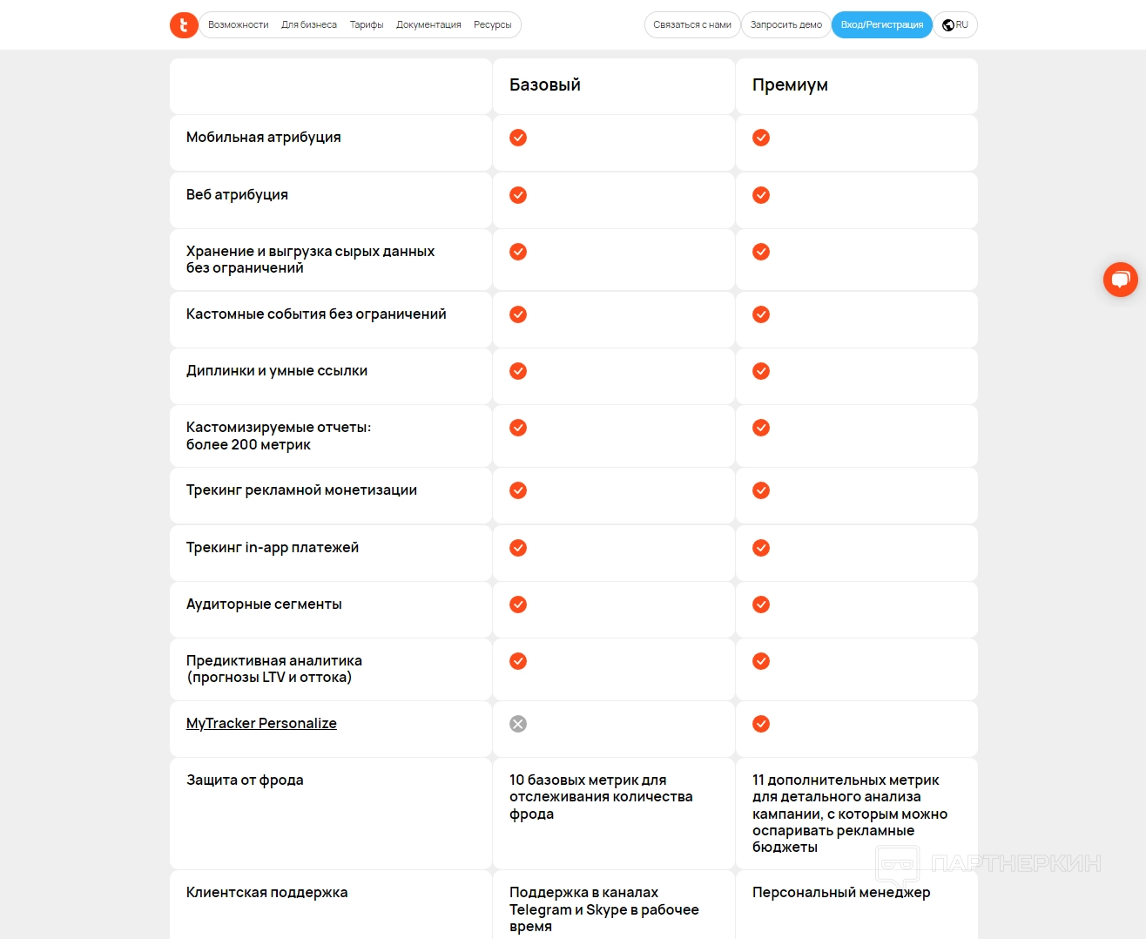This screenshot has height=939, width=1146.
Task: Click Премиум checkmark for Трекинг in-app платежей
Action: [761, 548]
